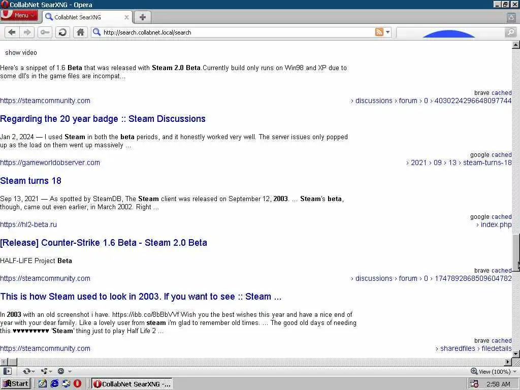Click steamcommunity.com URL below the Wish snippet
Image resolution: width=520 pixels, height=390 pixels.
(45, 348)
